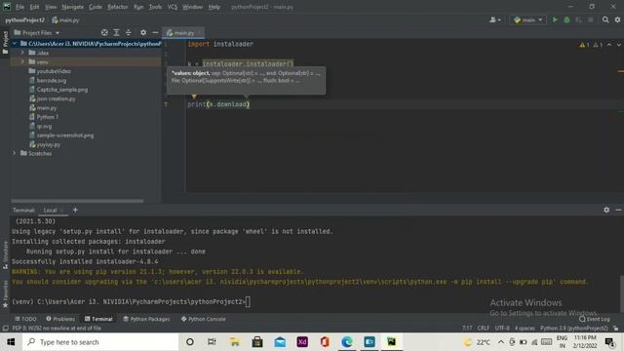
Task: Open PyCharm icon in taskbar
Action: [392, 342]
